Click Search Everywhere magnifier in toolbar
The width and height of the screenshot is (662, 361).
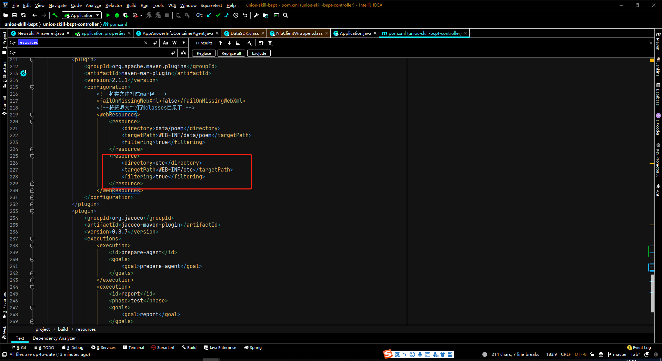point(285,15)
